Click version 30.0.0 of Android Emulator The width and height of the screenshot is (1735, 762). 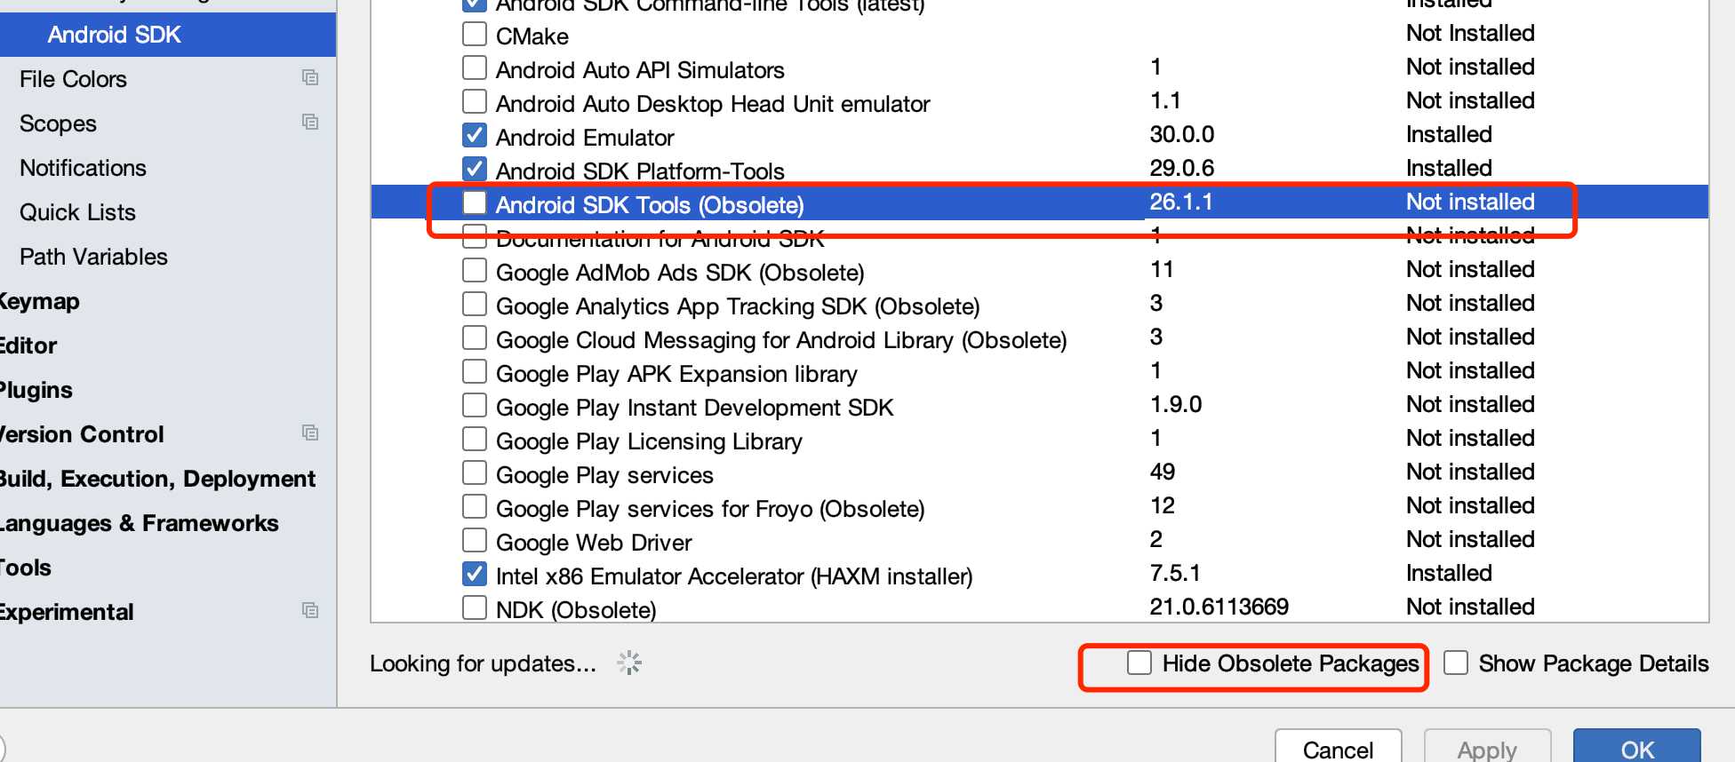1181,134
